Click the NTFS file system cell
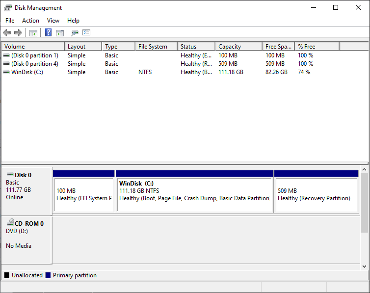Image resolution: width=370 pixels, height=293 pixels. (145, 72)
